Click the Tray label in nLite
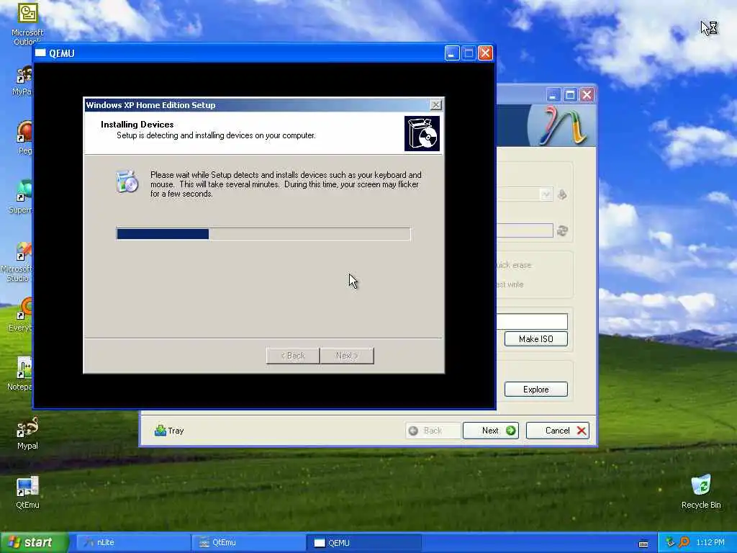 pyautogui.click(x=176, y=431)
